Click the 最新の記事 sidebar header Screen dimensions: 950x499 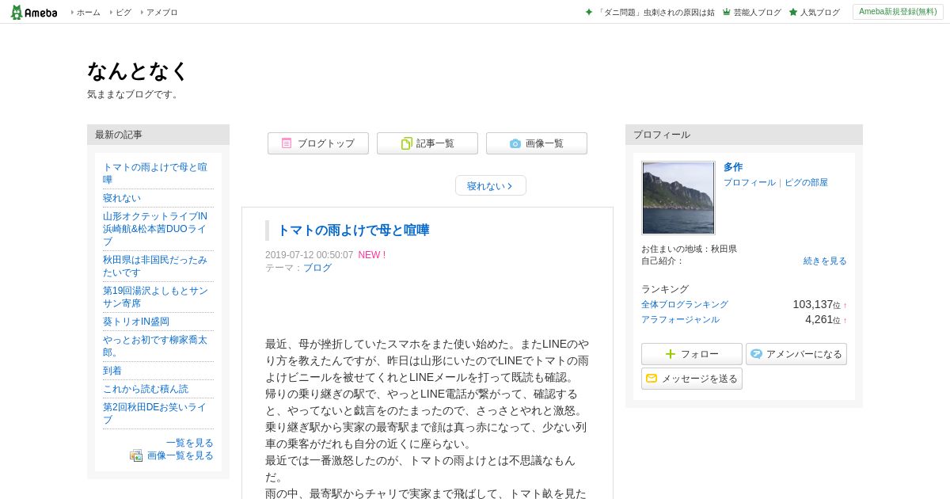click(158, 135)
